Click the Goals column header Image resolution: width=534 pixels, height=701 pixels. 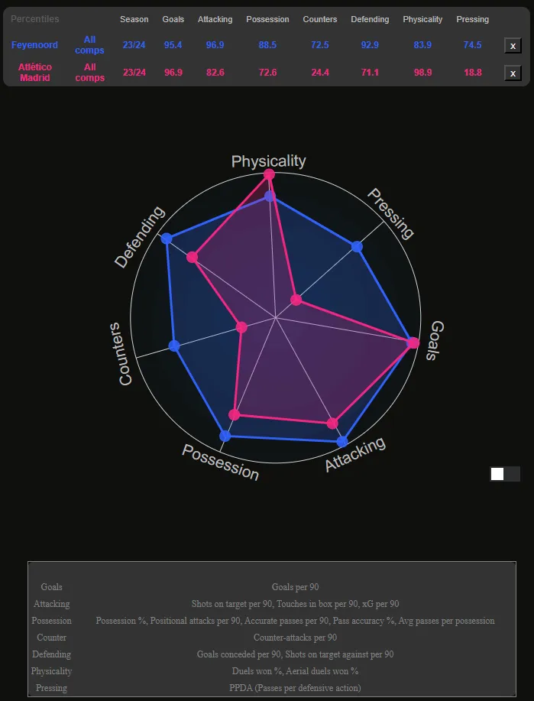pyautogui.click(x=173, y=19)
